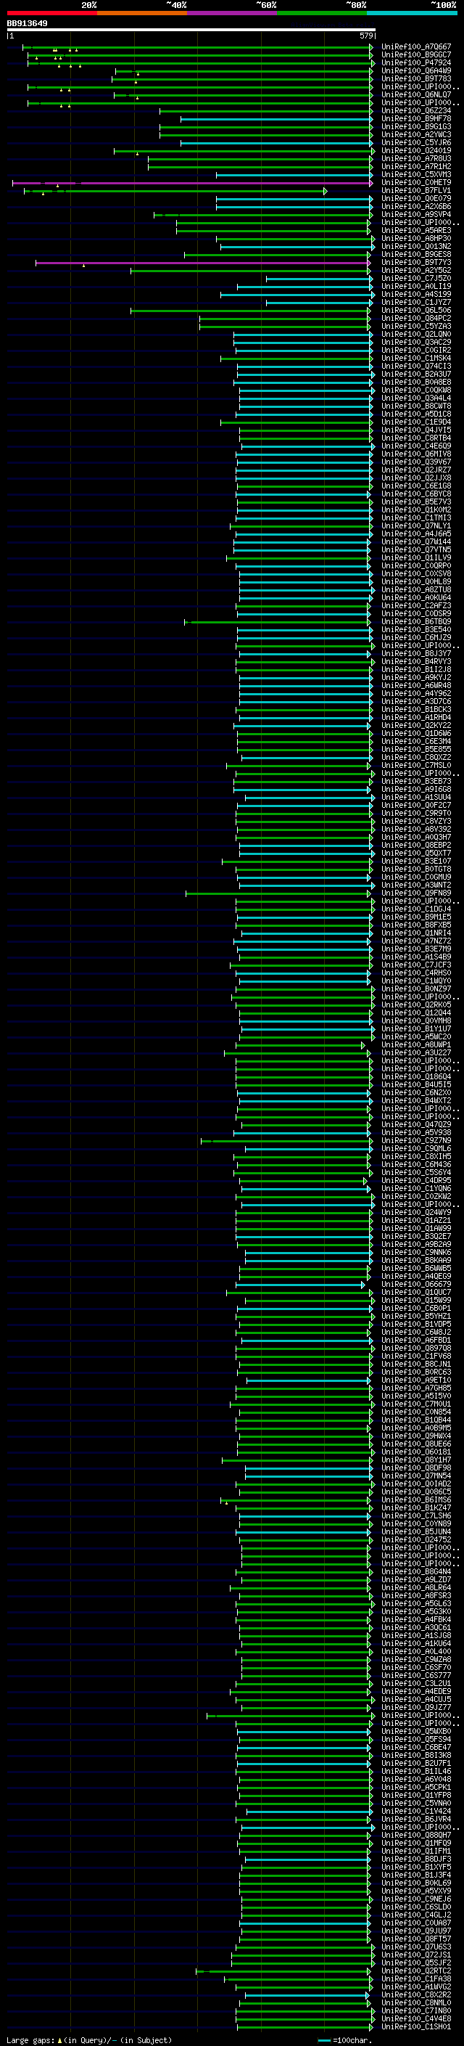Click the orange ~40% identity legend bar
The image size is (464, 2046).
(142, 13)
